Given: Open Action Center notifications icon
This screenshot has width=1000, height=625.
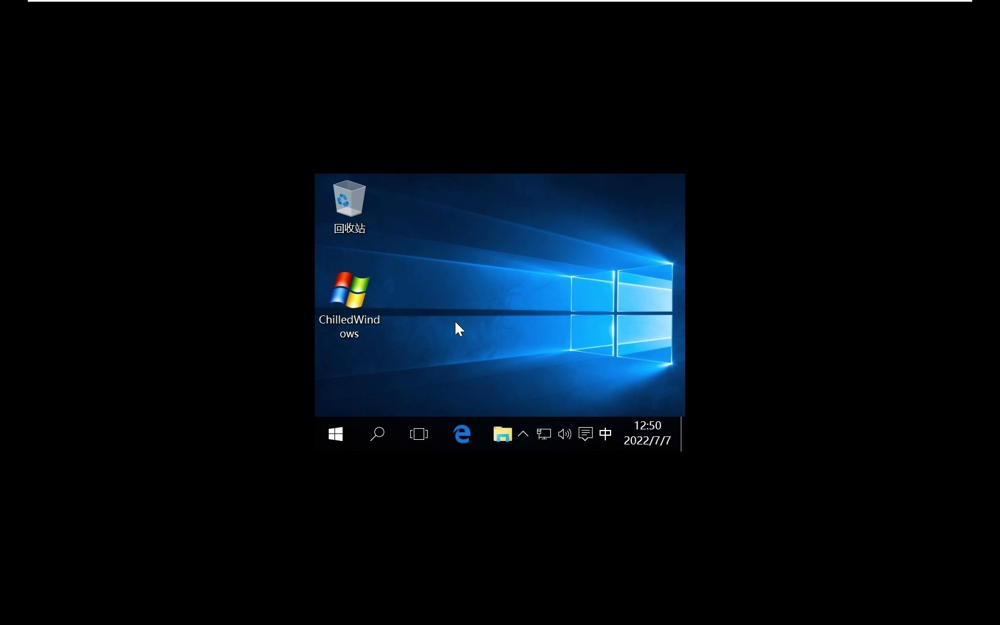Looking at the screenshot, I should coord(585,434).
